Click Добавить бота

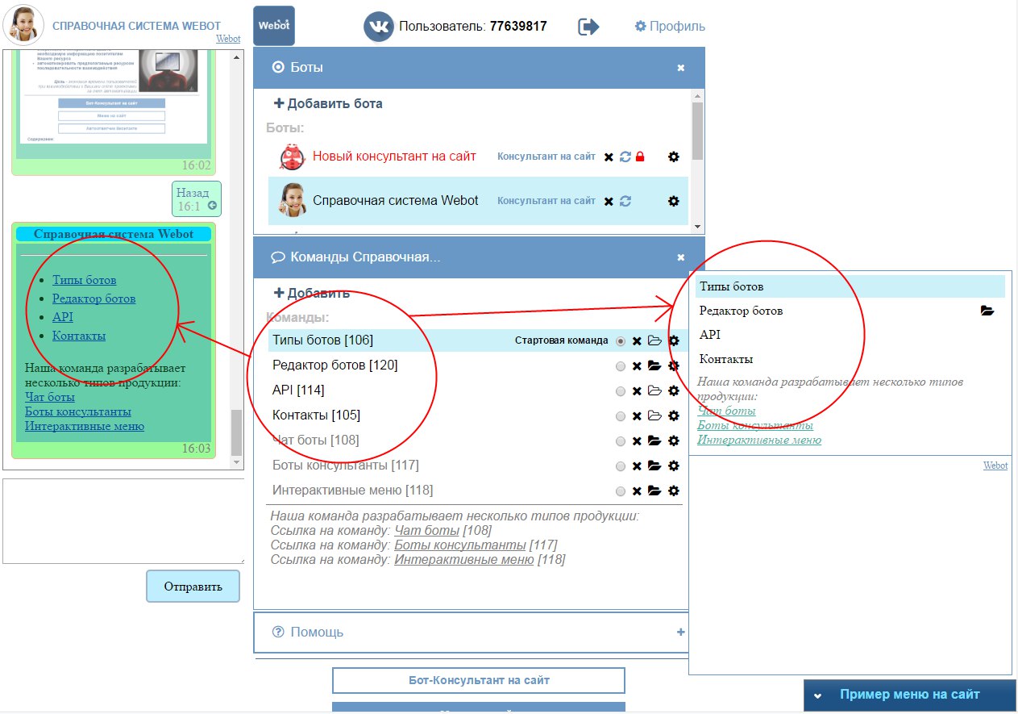point(328,103)
